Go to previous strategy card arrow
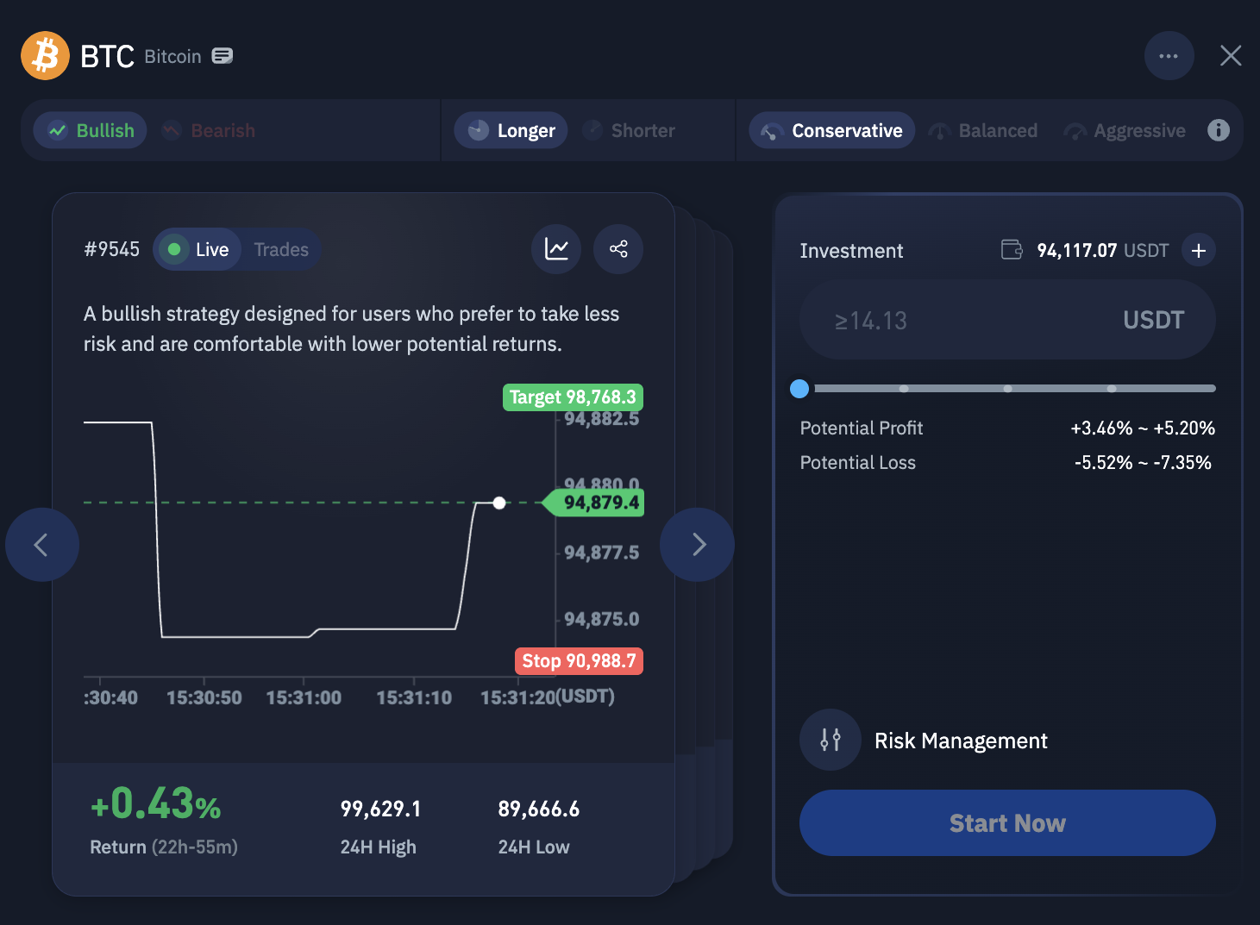 coord(41,545)
